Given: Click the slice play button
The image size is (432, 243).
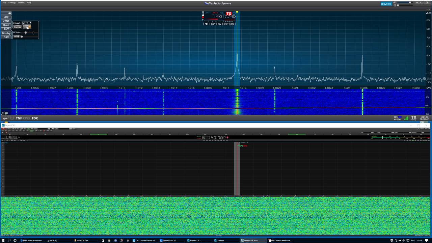Looking at the screenshot, I should (203, 20).
